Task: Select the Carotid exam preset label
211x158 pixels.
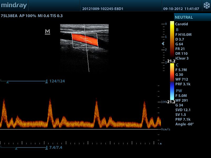Action: tap(181, 24)
